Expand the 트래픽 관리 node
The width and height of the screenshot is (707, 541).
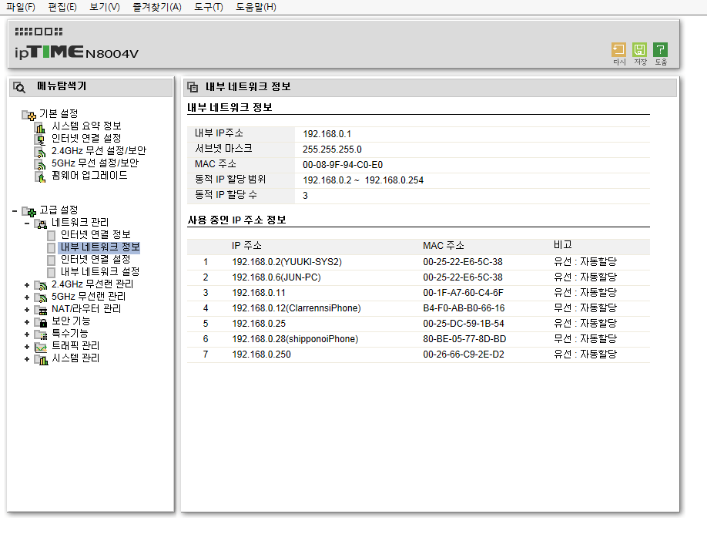(x=27, y=347)
